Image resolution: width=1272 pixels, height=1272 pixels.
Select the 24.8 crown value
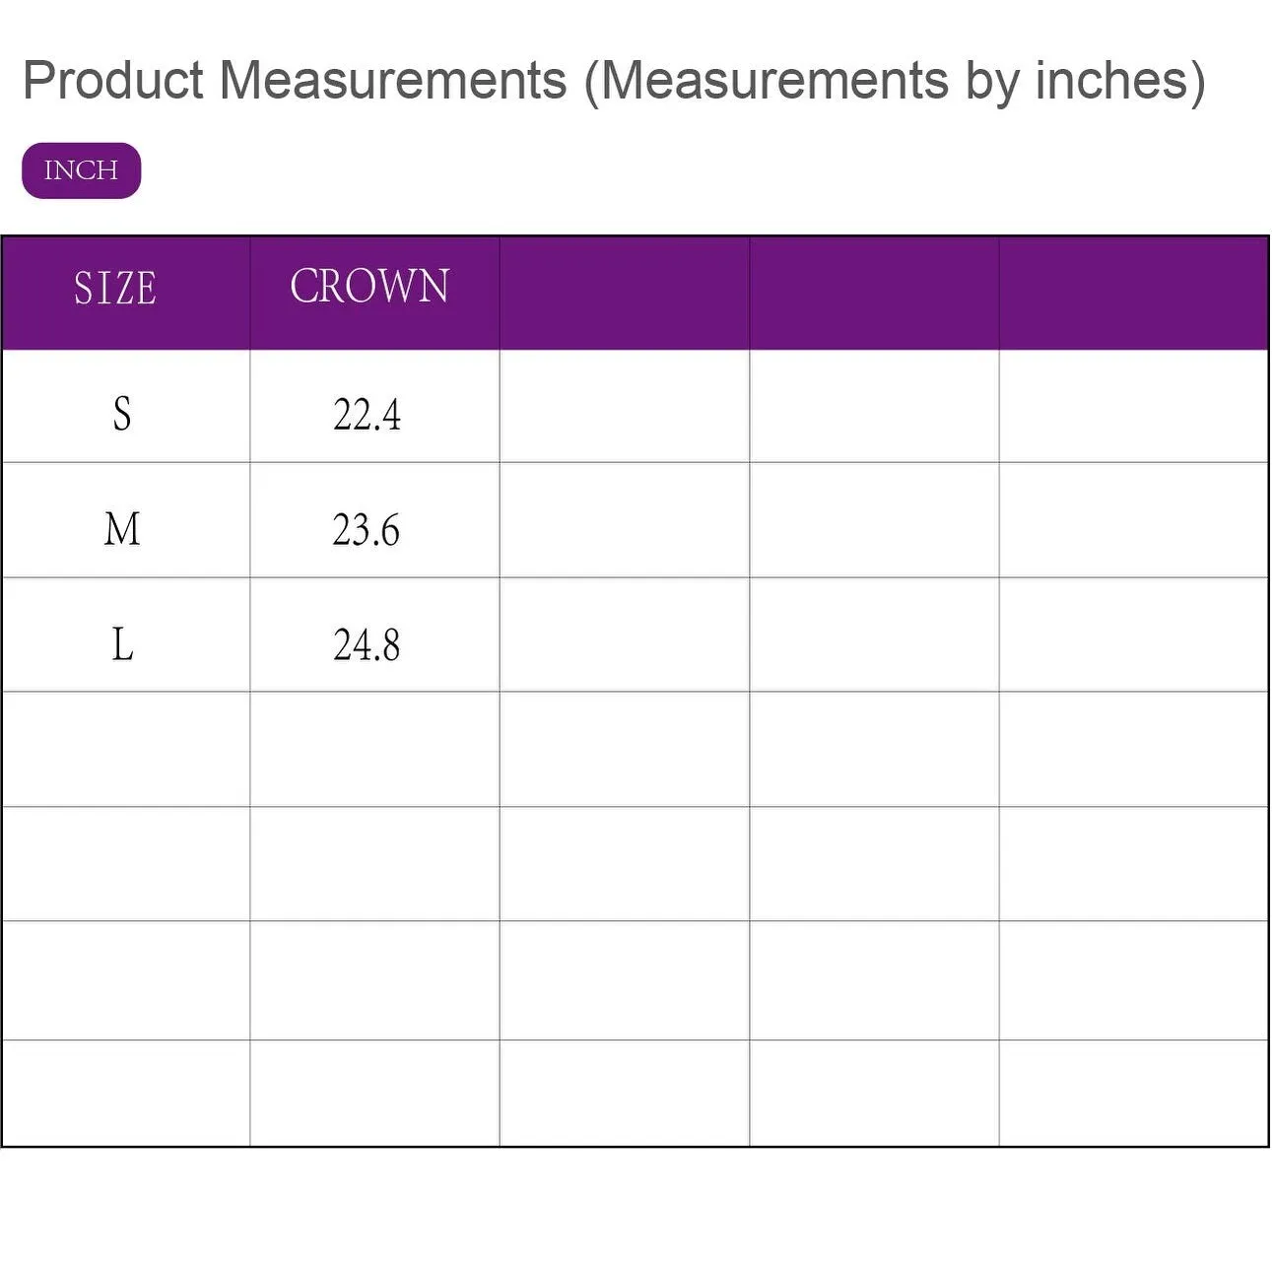pos(367,645)
